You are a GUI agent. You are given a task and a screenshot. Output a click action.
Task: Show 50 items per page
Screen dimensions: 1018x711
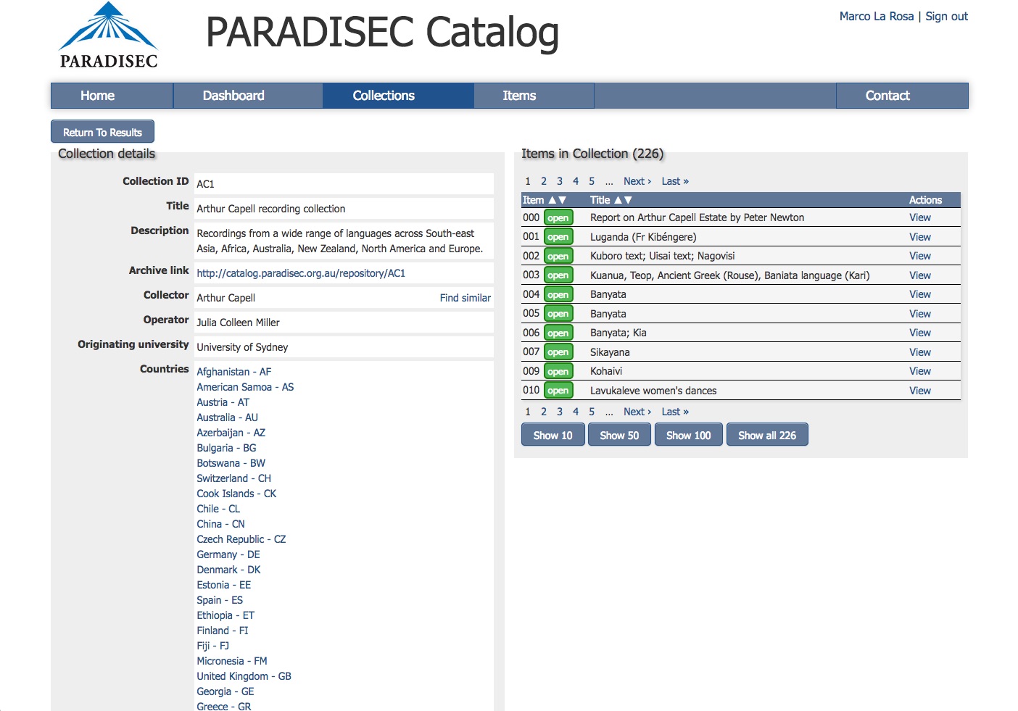(619, 435)
